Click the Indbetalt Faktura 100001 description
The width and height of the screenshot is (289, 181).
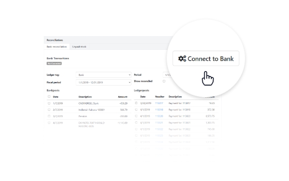click(x=92, y=110)
